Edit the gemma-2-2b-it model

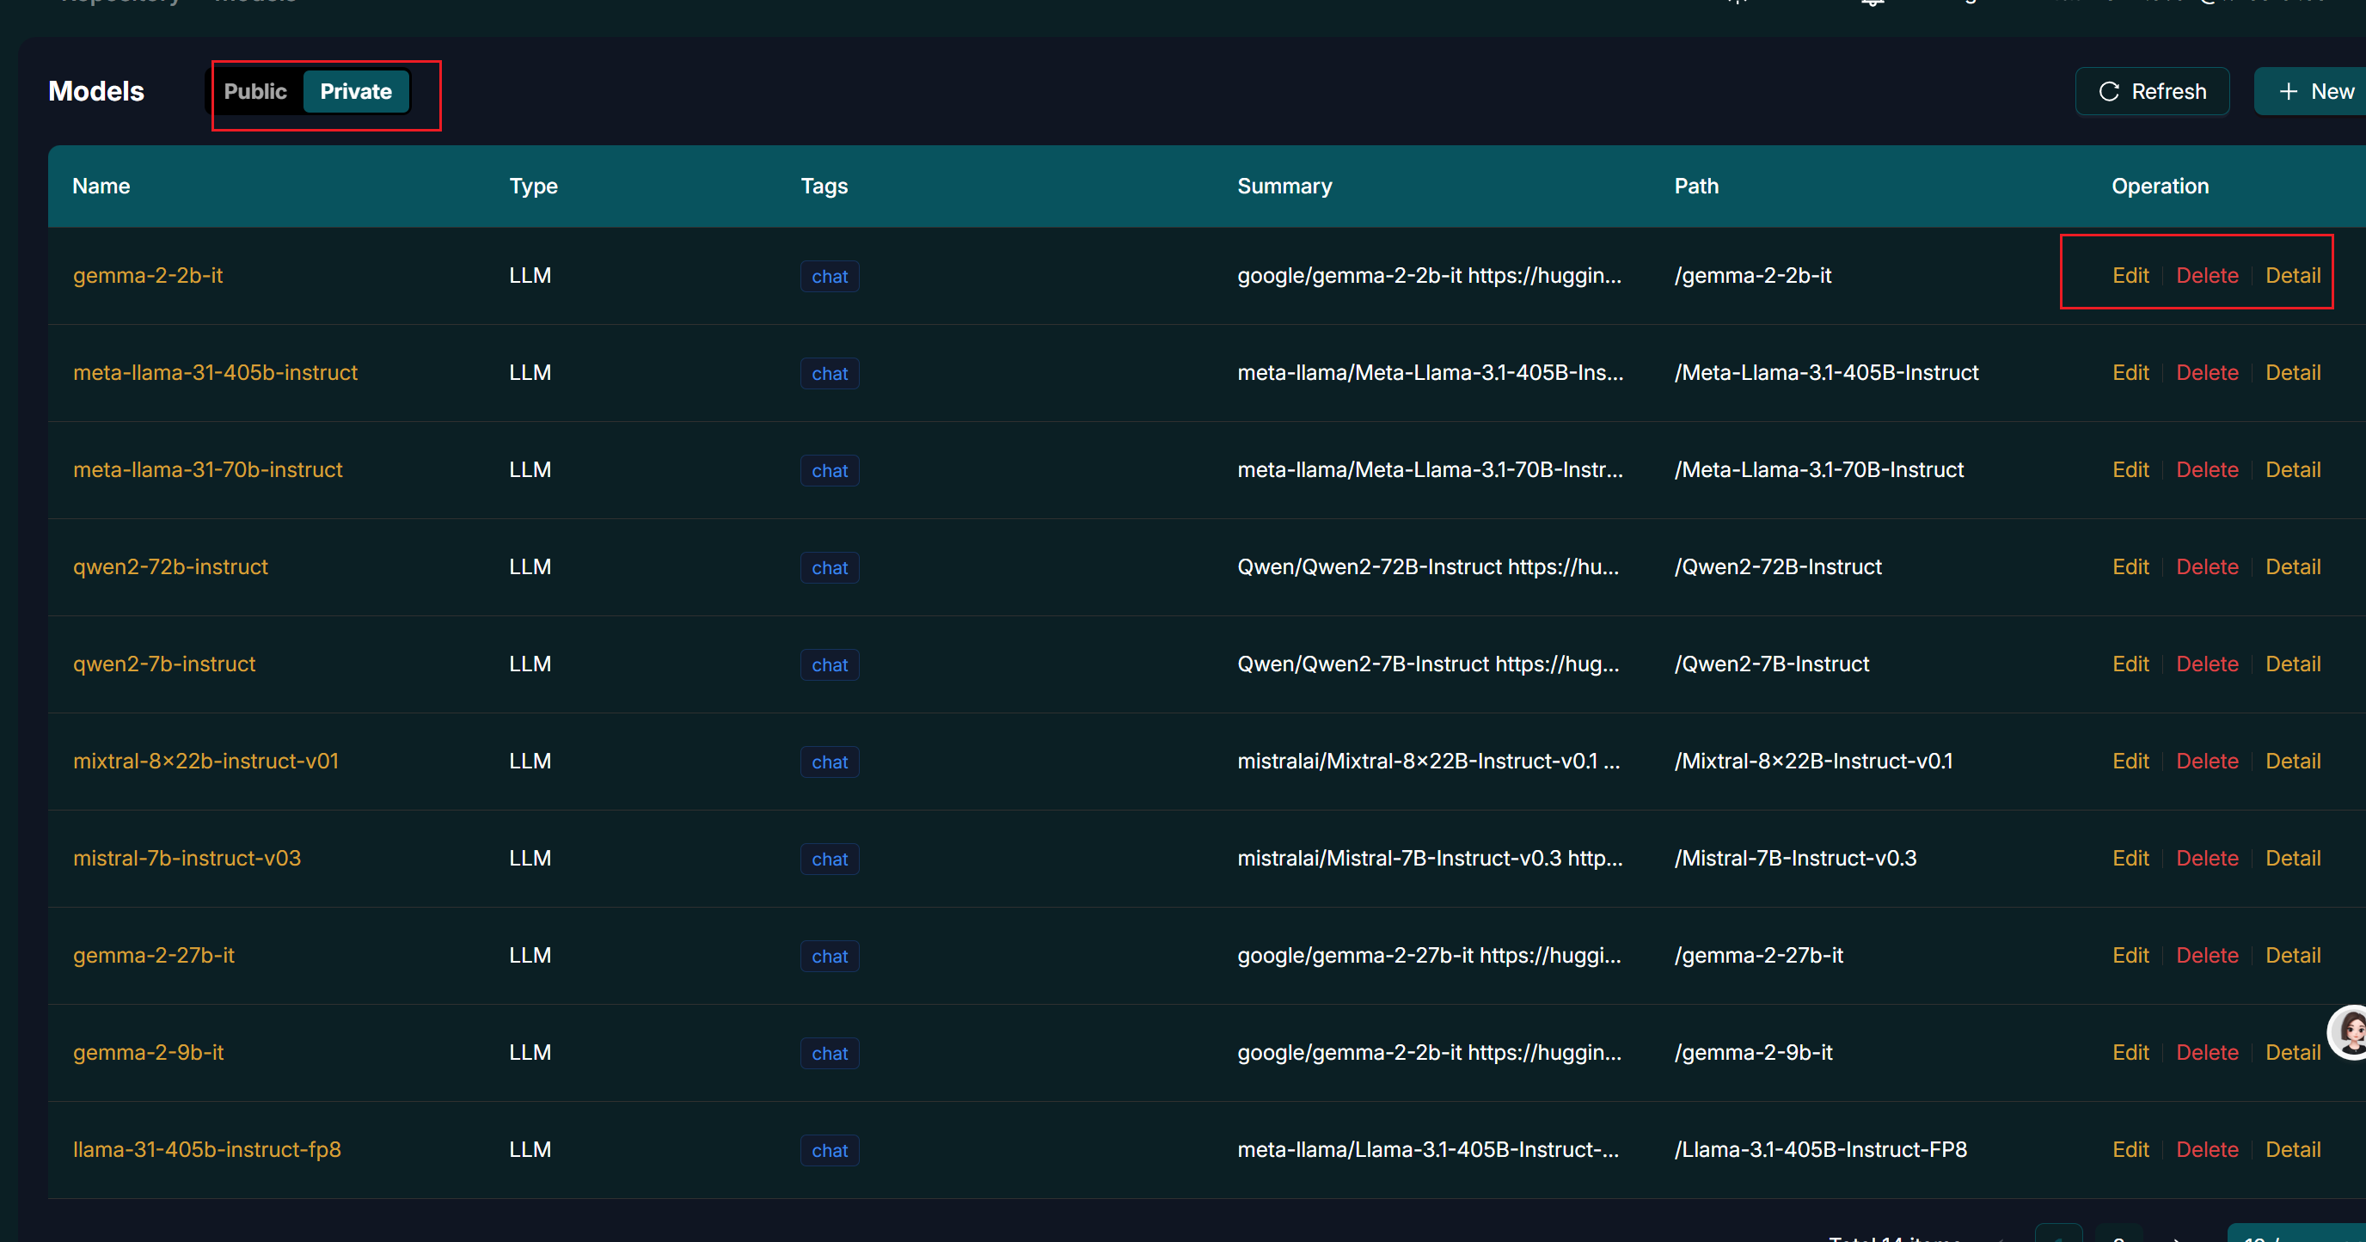pyautogui.click(x=2130, y=275)
